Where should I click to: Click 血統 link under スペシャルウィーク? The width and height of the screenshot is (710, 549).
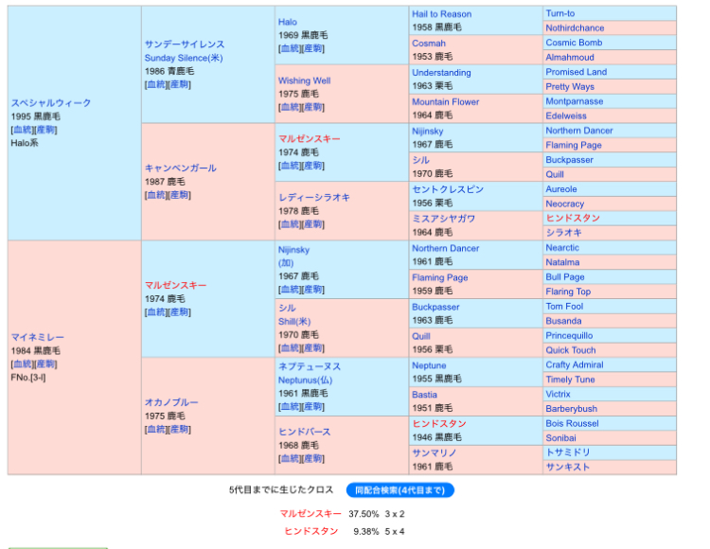coord(23,130)
